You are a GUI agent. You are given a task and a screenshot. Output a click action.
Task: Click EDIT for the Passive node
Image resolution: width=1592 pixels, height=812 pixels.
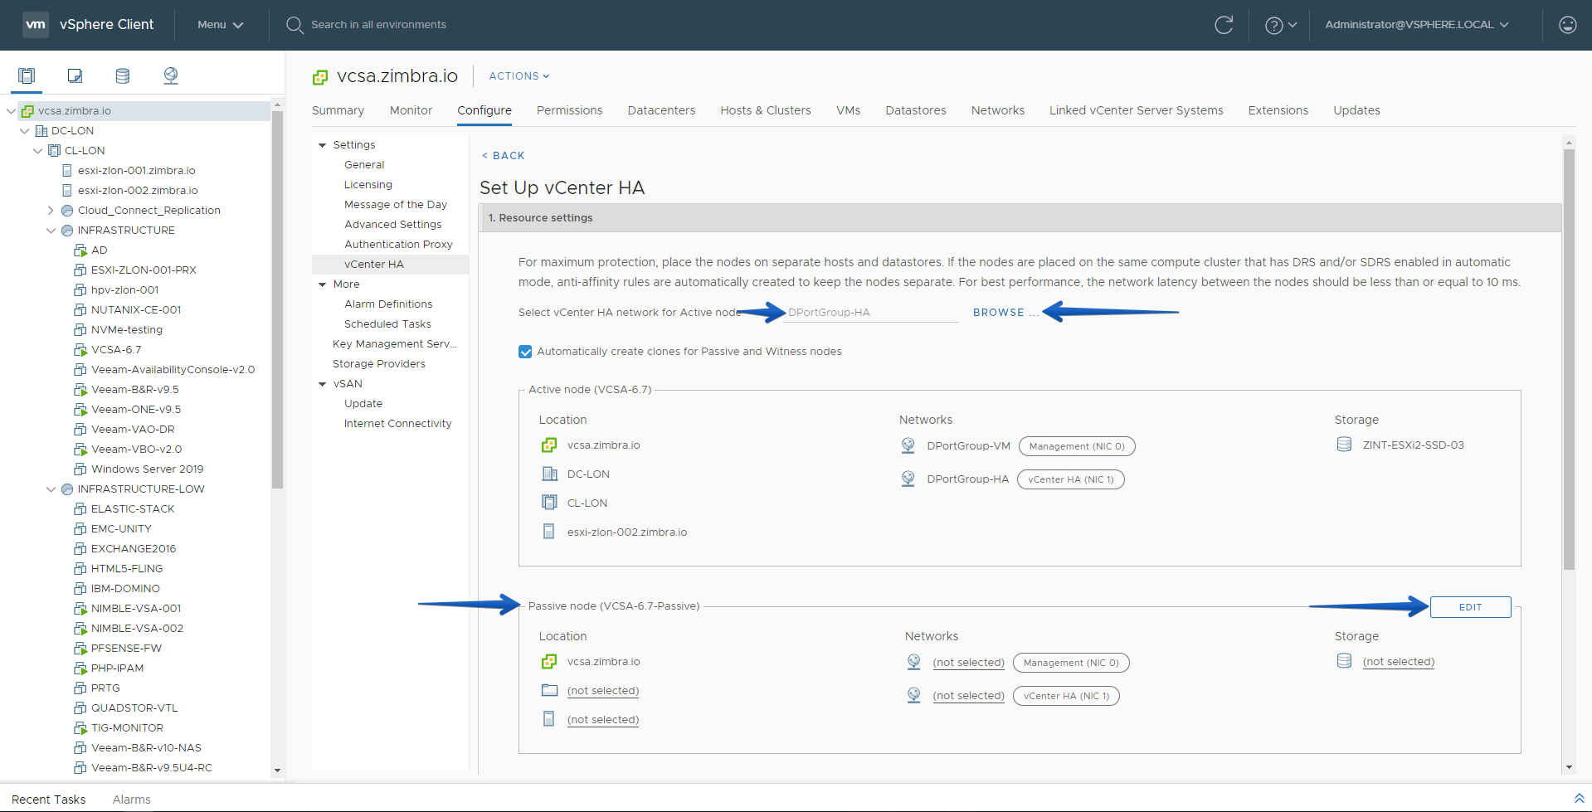(x=1470, y=607)
